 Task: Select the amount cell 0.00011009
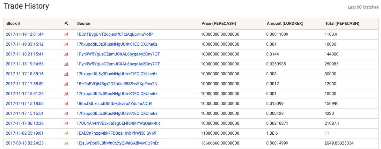[277, 34]
